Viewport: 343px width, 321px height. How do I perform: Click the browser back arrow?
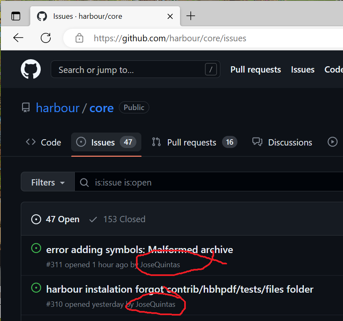18,38
